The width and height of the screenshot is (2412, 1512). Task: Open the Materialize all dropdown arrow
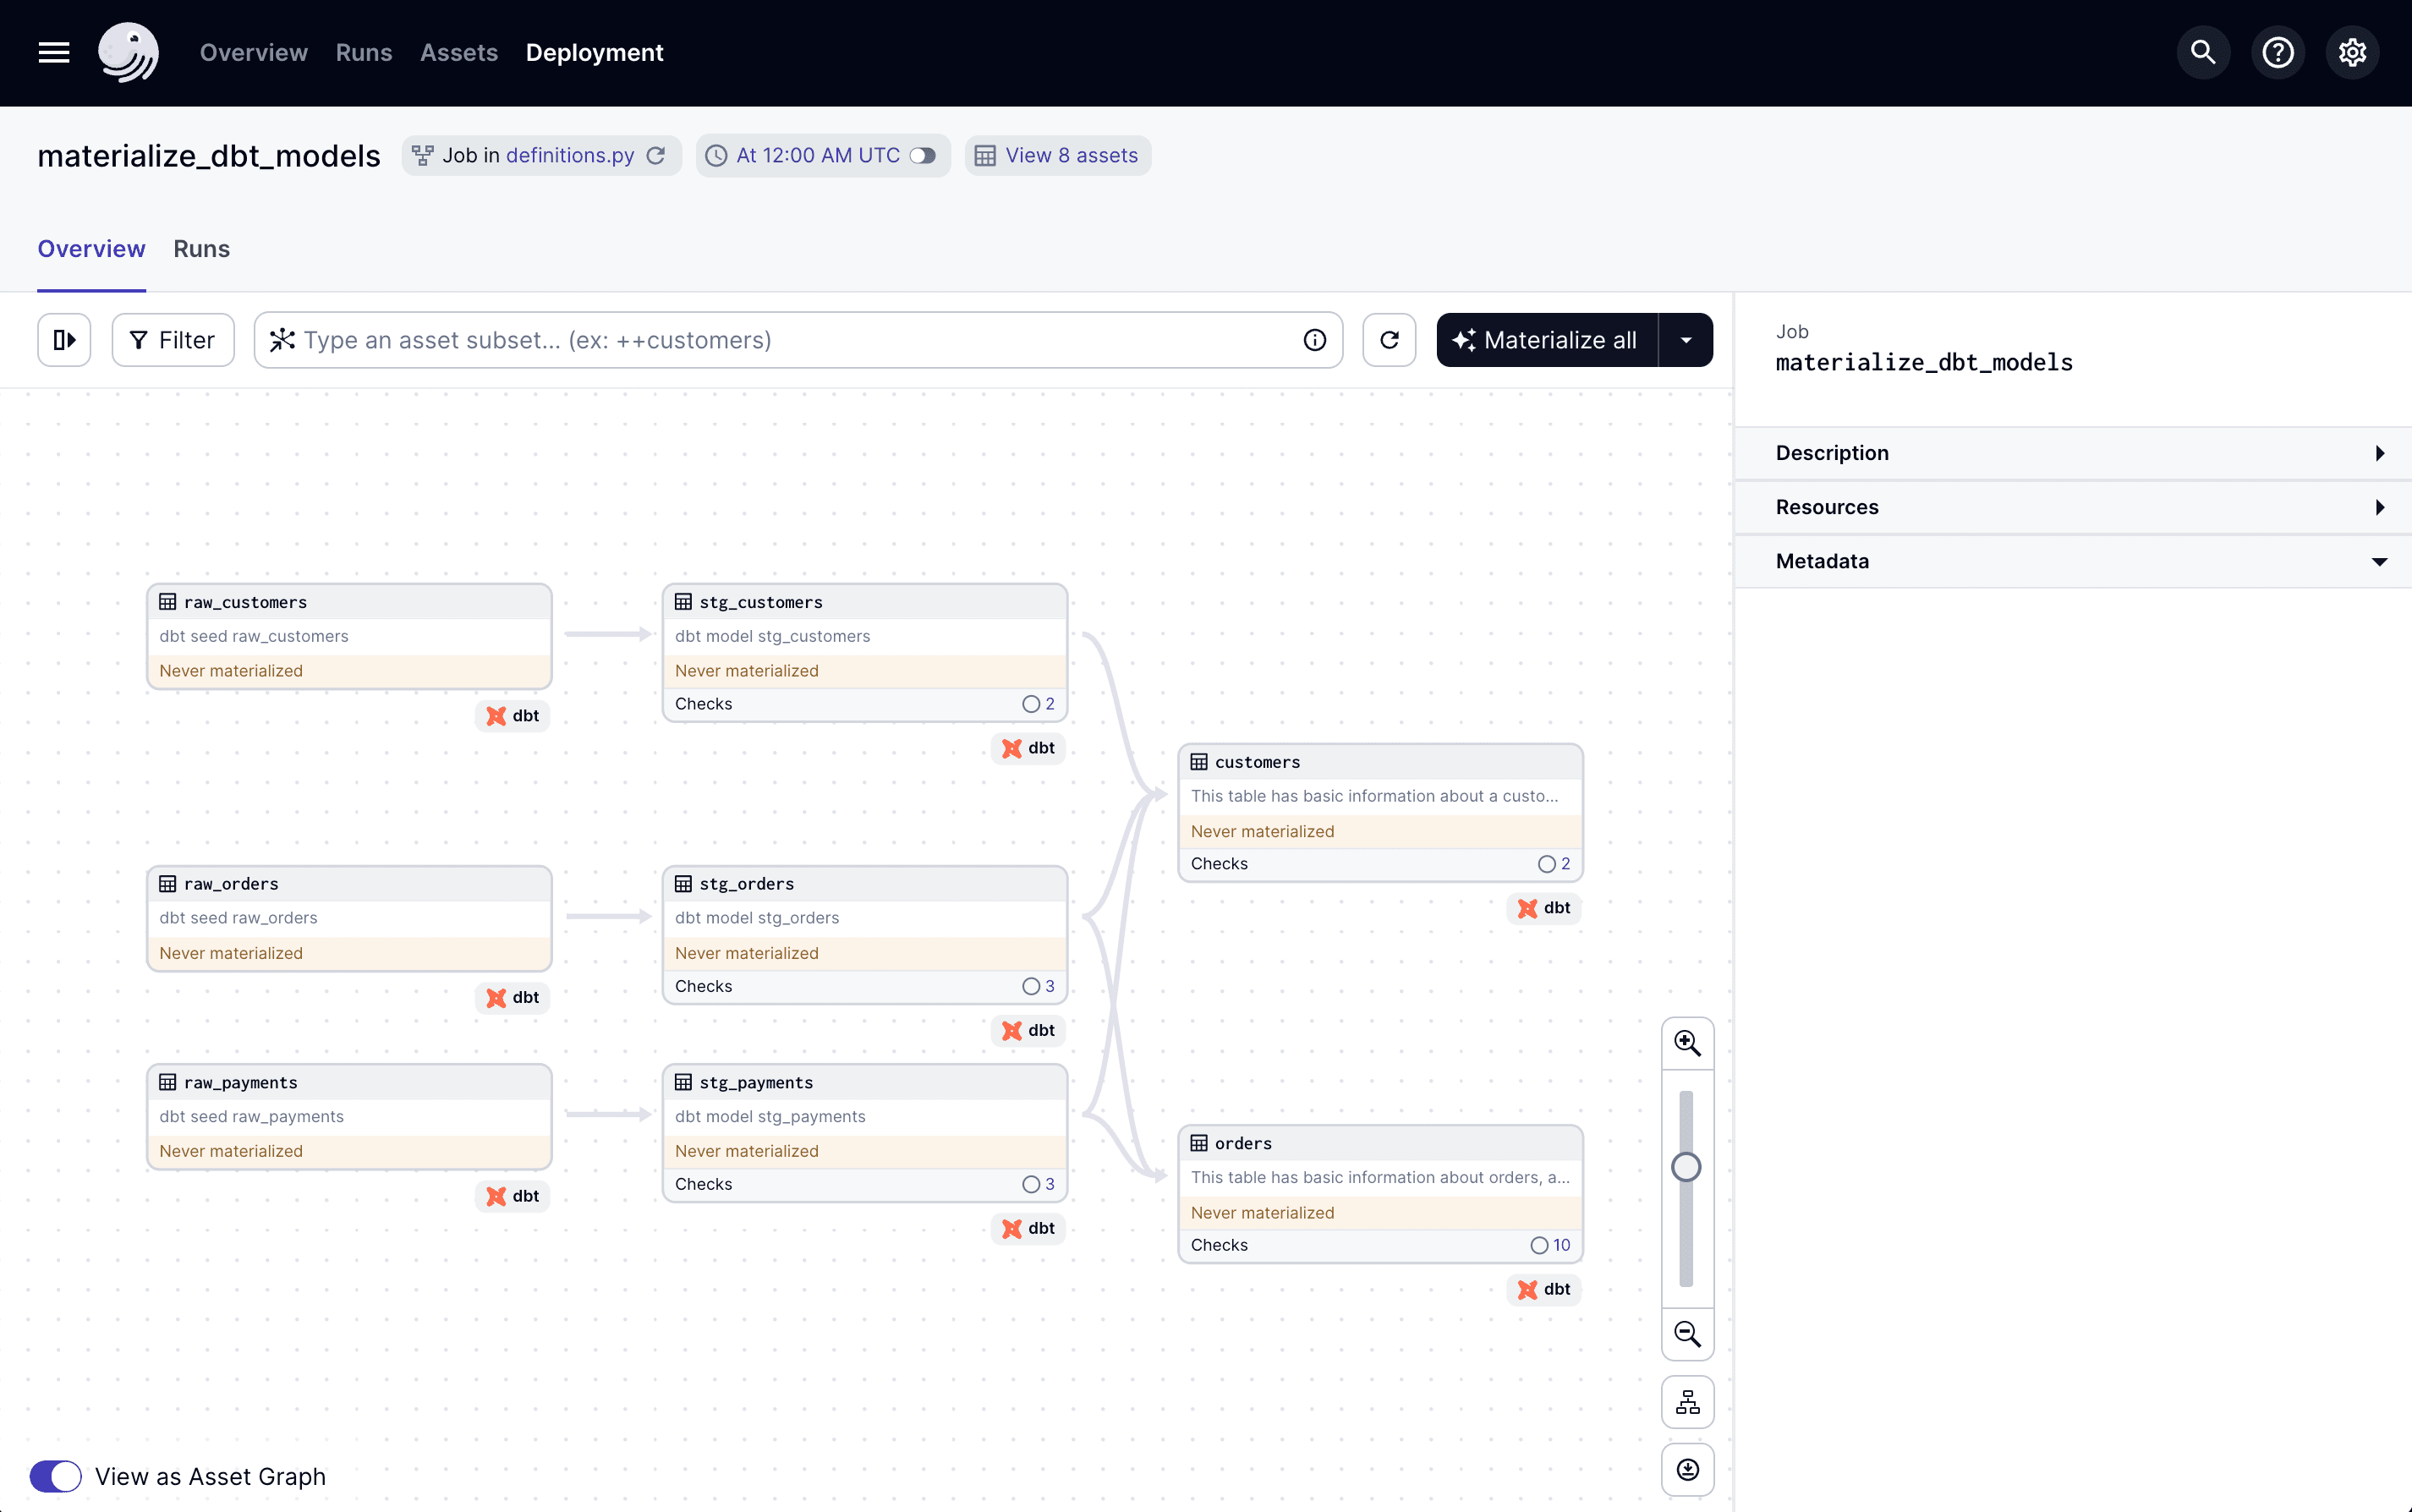(1686, 340)
